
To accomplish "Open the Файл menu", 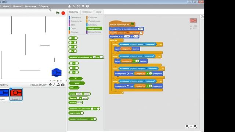I will (x=7, y=6).
